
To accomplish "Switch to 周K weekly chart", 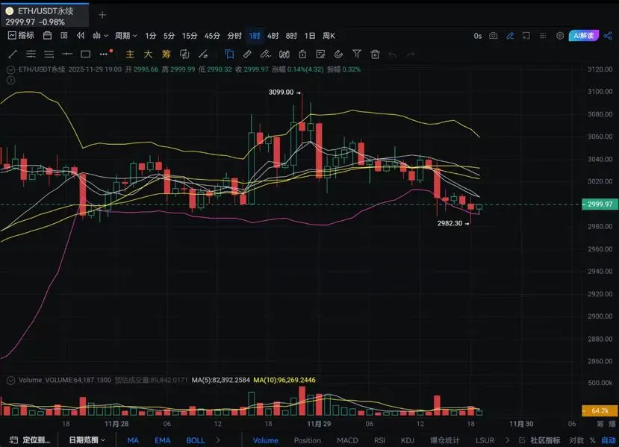I will (x=329, y=36).
